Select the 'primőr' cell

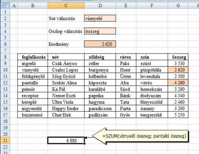pyautogui.click(x=33, y=89)
